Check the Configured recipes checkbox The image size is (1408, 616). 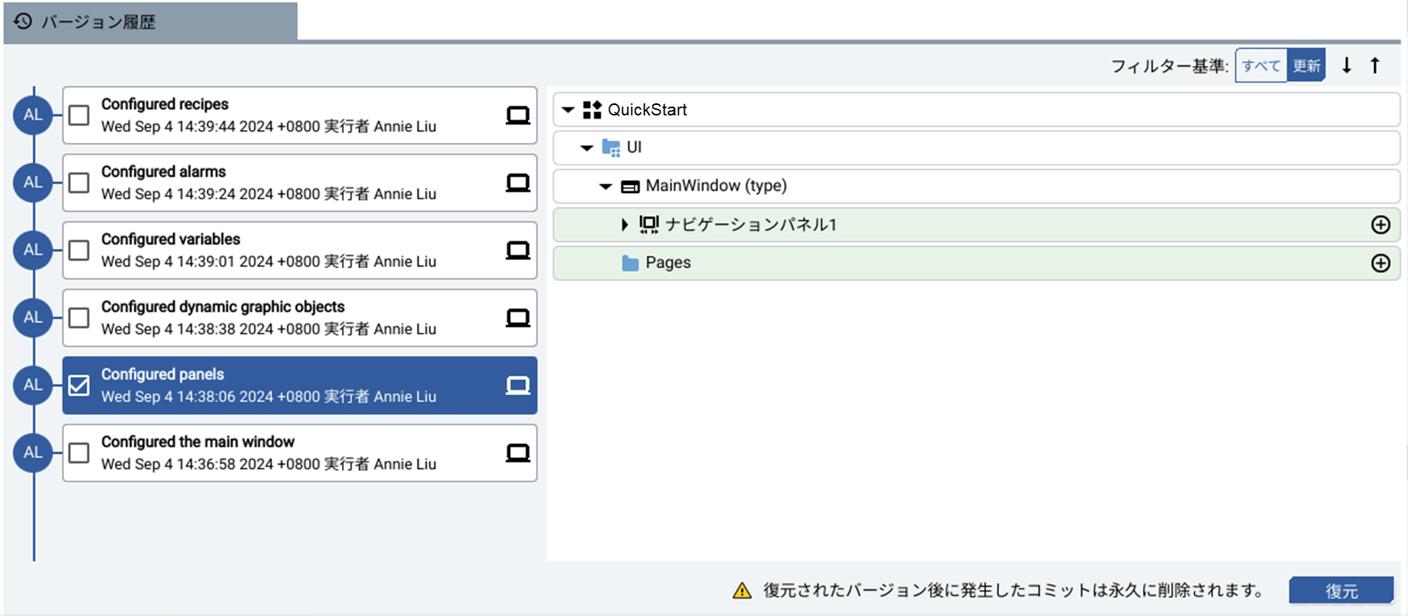79,115
